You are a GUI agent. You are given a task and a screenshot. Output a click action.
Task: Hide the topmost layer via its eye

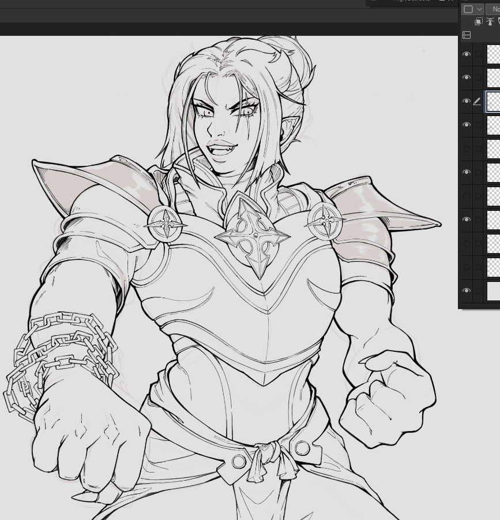(x=467, y=54)
